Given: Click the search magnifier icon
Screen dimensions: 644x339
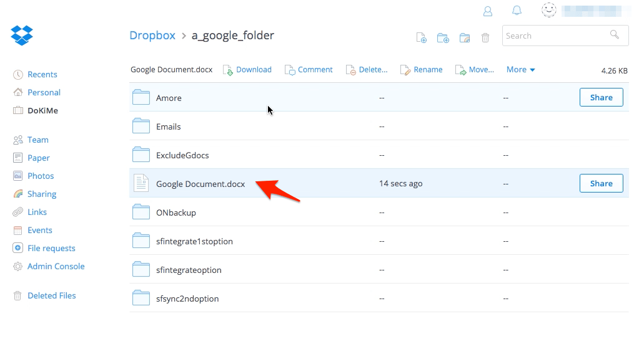Looking at the screenshot, I should click(x=615, y=35).
